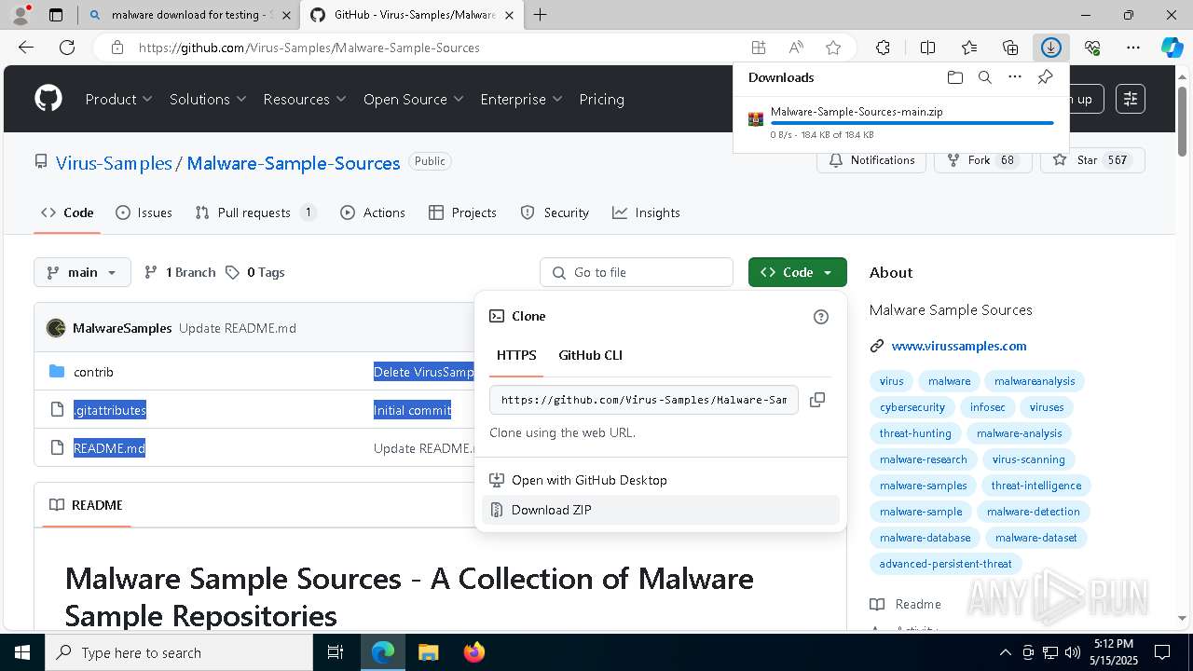Open collections icon in toolbar
Screen dimensions: 1193x671
pyautogui.click(x=1010, y=48)
